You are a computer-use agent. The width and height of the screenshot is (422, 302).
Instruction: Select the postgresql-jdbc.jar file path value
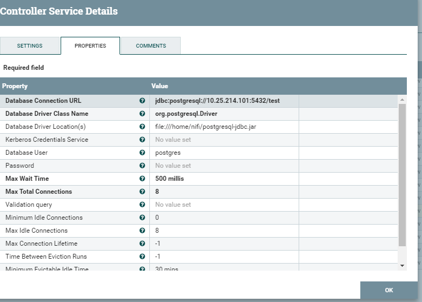(206, 127)
